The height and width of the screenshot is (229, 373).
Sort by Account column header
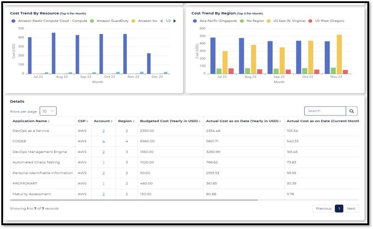103,121
